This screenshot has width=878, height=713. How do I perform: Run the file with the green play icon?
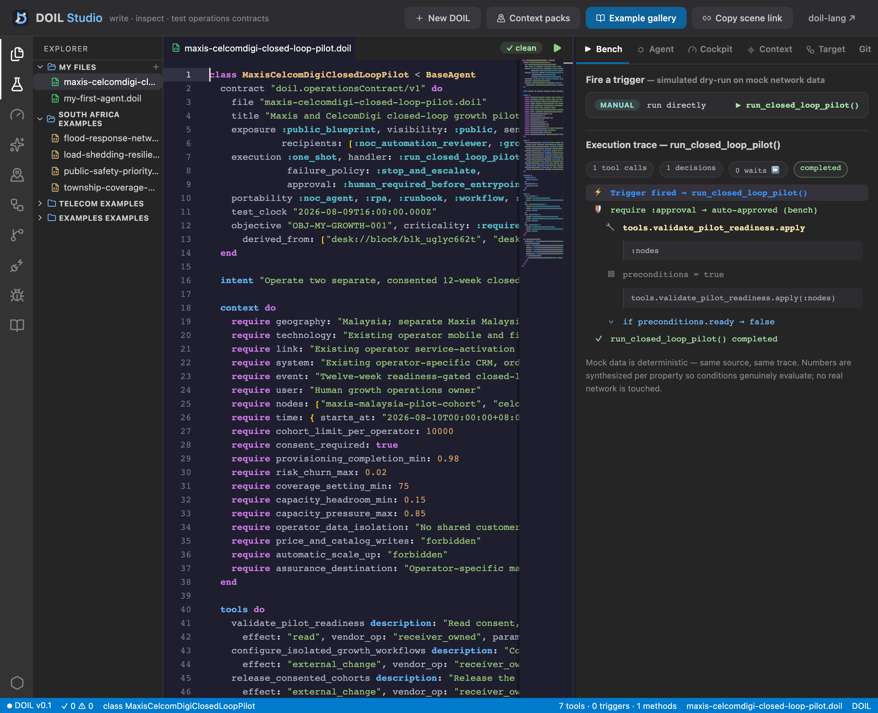click(557, 48)
